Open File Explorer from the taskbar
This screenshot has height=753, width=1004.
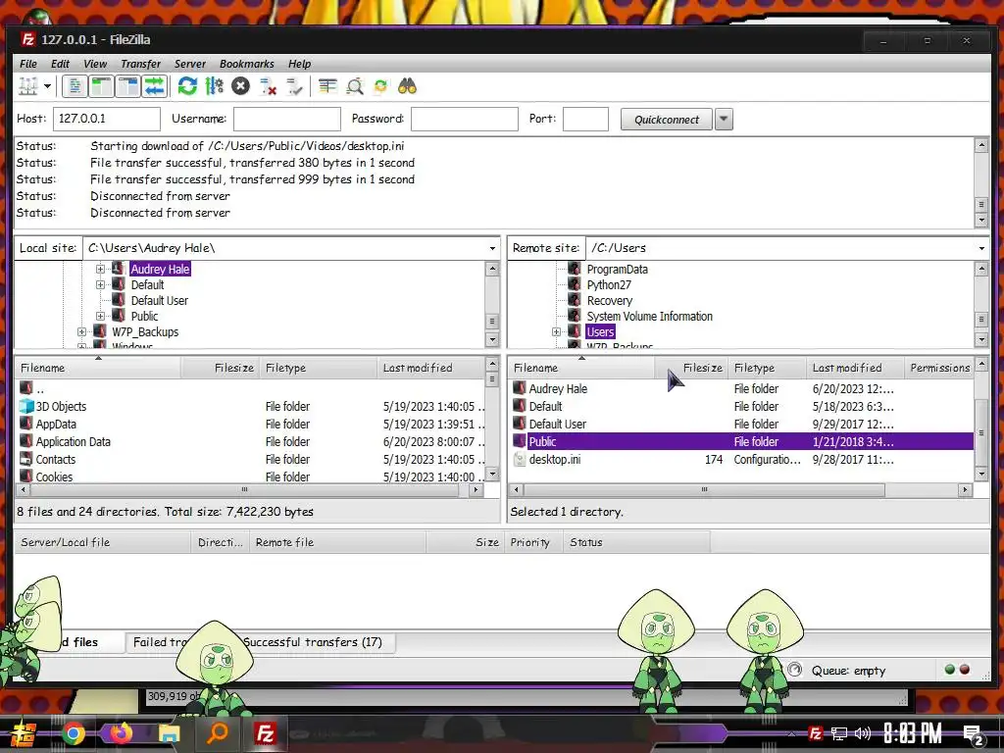point(169,733)
